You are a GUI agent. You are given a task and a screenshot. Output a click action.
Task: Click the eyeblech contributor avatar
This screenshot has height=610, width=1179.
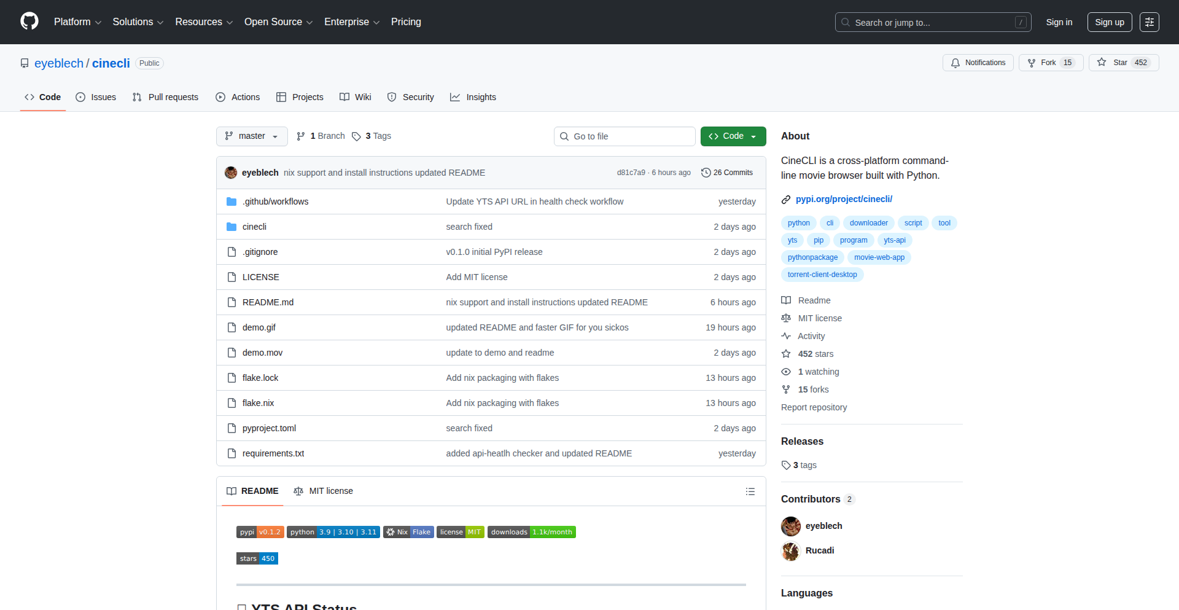coord(791,526)
